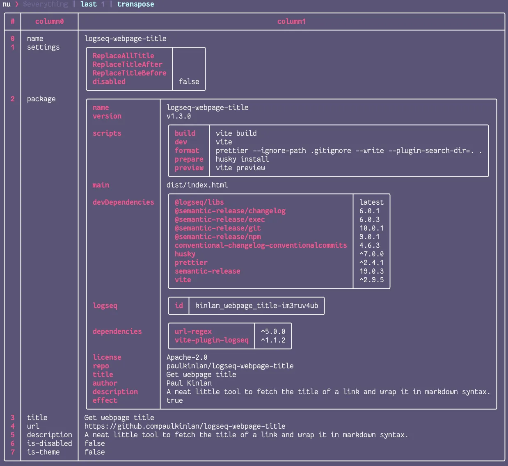
Task: Click the 'effect' key label
Action: coord(105,400)
